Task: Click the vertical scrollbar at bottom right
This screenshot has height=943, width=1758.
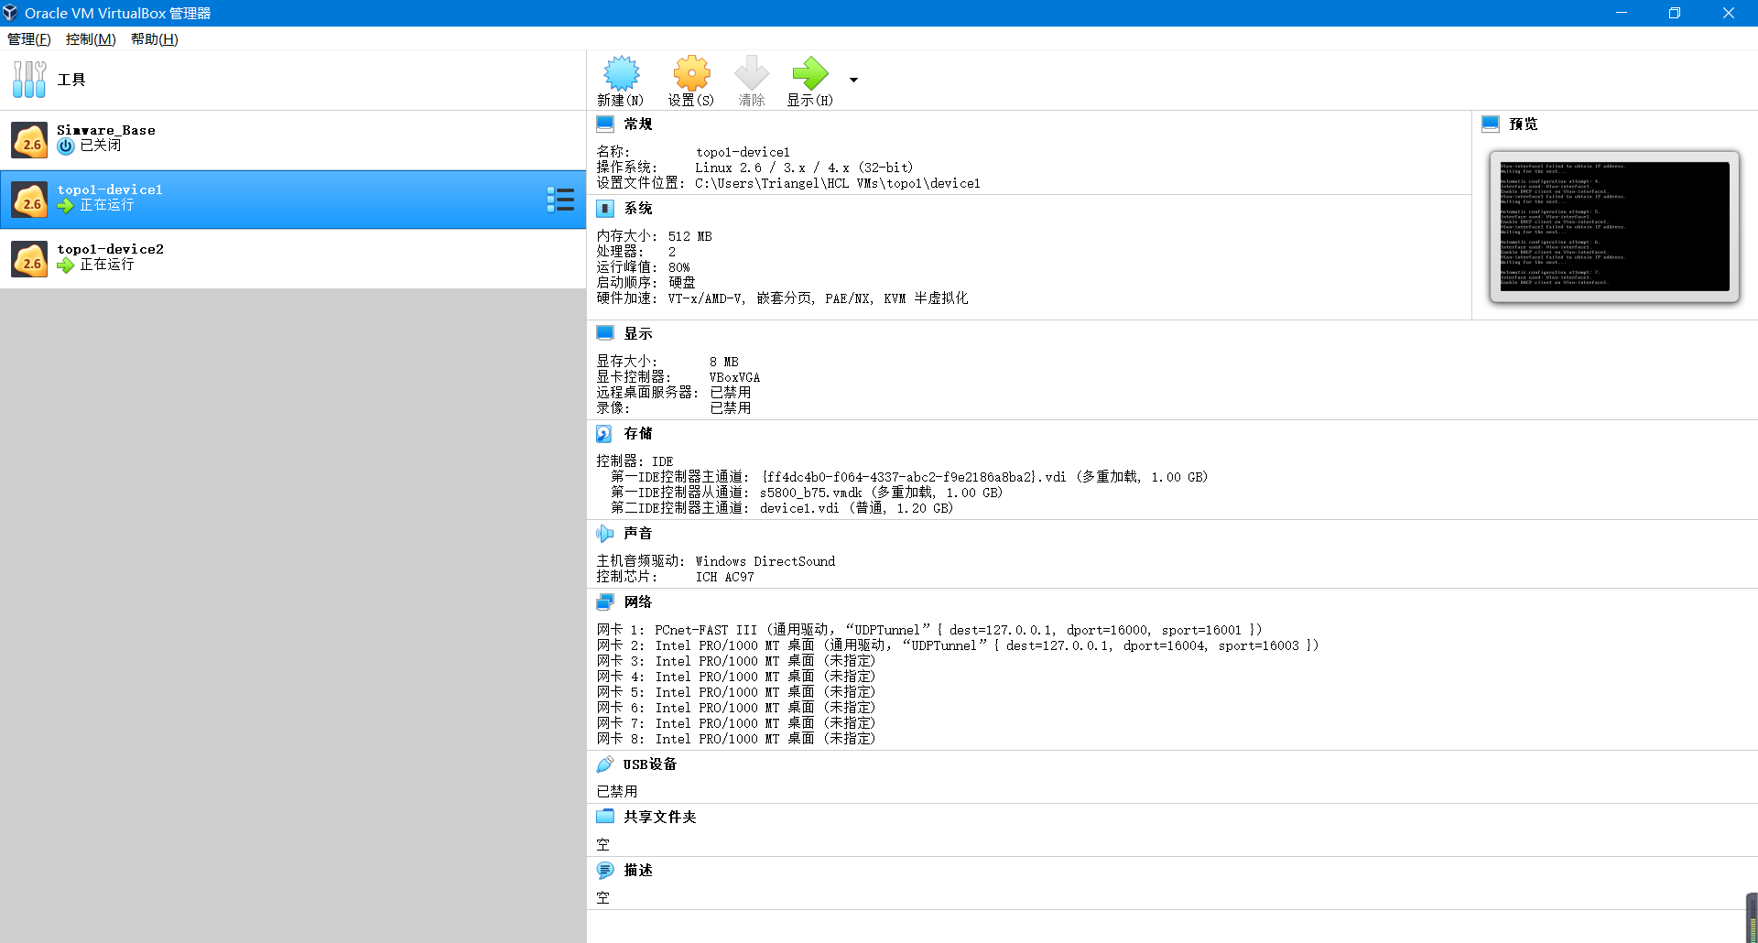Action: [x=1752, y=917]
